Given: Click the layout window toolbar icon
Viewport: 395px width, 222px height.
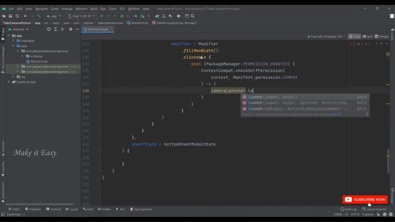Looking at the screenshot, I should point(187,16).
